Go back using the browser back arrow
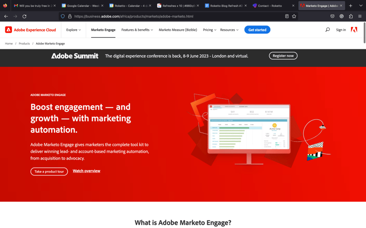Screen dimensions: 366x228 click(x=6, y=16)
